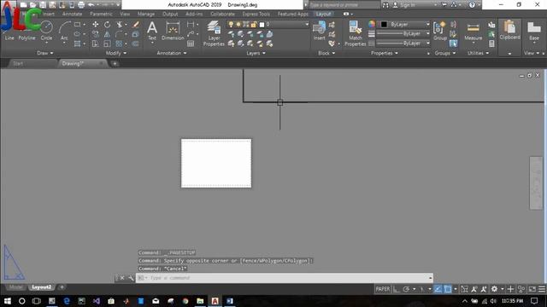Expand the Draw panel

45,53
